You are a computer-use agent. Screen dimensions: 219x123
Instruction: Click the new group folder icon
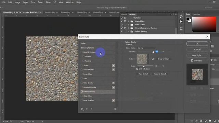210,121
